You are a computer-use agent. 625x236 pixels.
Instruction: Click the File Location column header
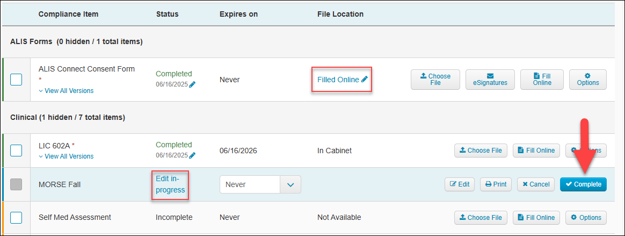pyautogui.click(x=340, y=14)
